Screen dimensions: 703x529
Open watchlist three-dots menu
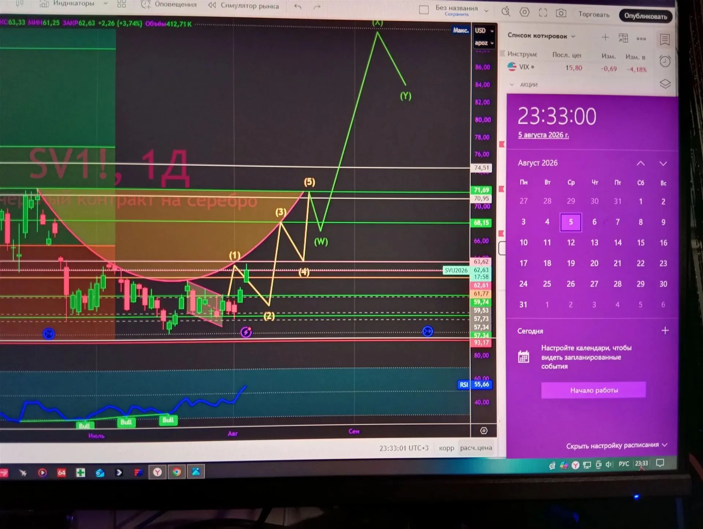point(641,39)
